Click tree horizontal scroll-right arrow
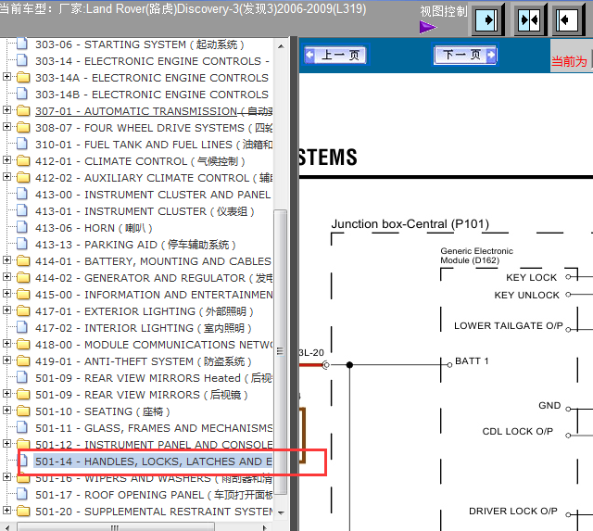The height and width of the screenshot is (531, 593). (x=264, y=527)
